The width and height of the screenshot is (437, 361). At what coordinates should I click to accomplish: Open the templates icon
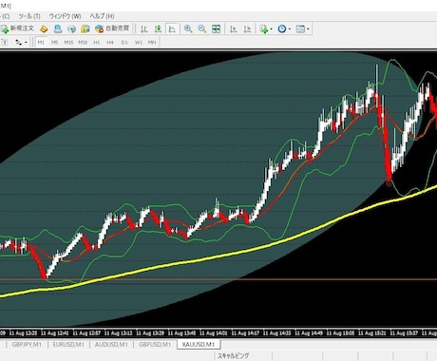[x=300, y=29]
